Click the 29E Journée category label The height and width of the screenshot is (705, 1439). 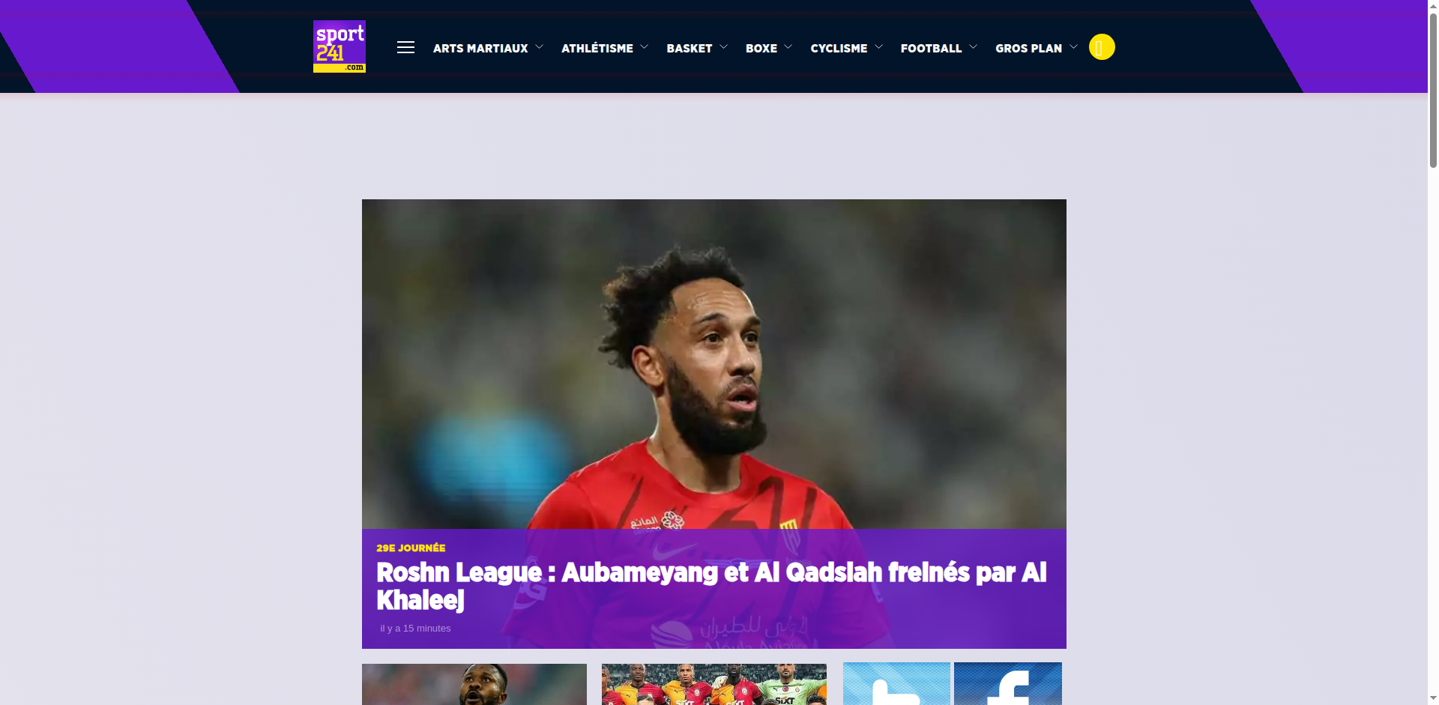pos(411,548)
